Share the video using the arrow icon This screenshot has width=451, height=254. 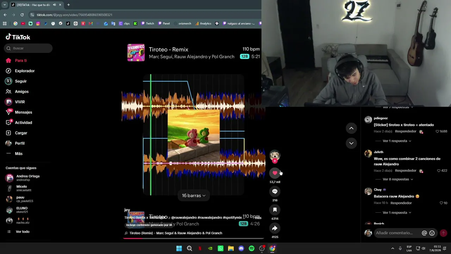tap(275, 228)
